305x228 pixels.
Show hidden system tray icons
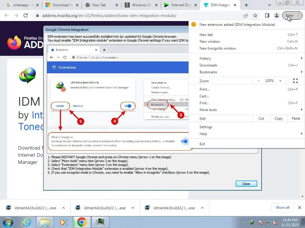pyautogui.click(x=244, y=223)
